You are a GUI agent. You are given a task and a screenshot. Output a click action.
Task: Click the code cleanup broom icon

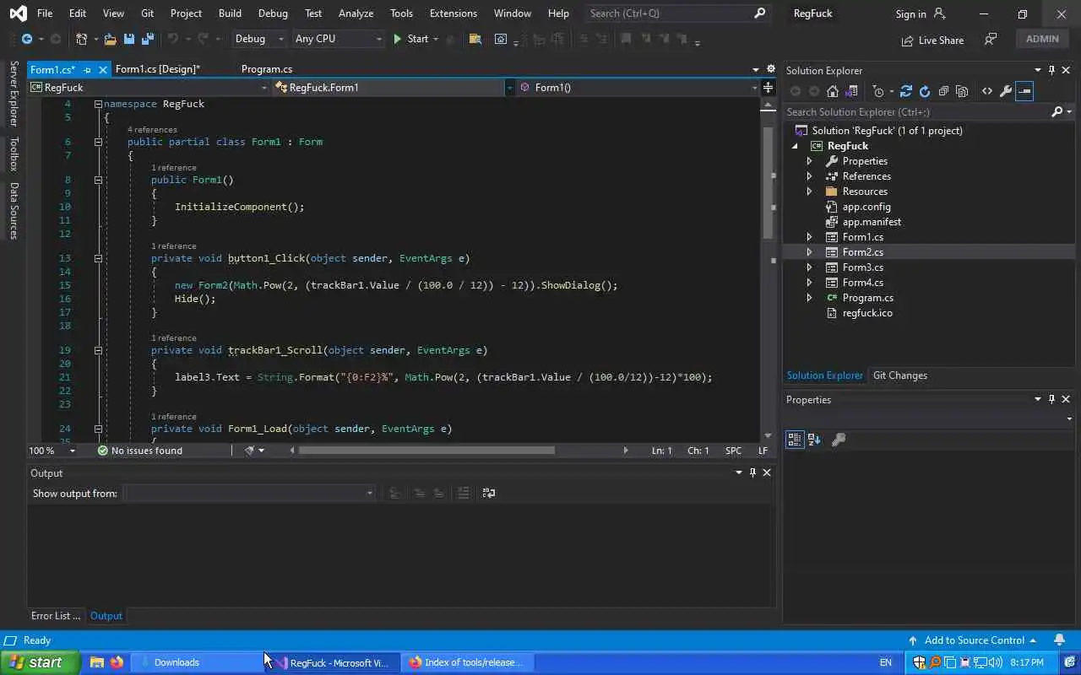(x=249, y=451)
